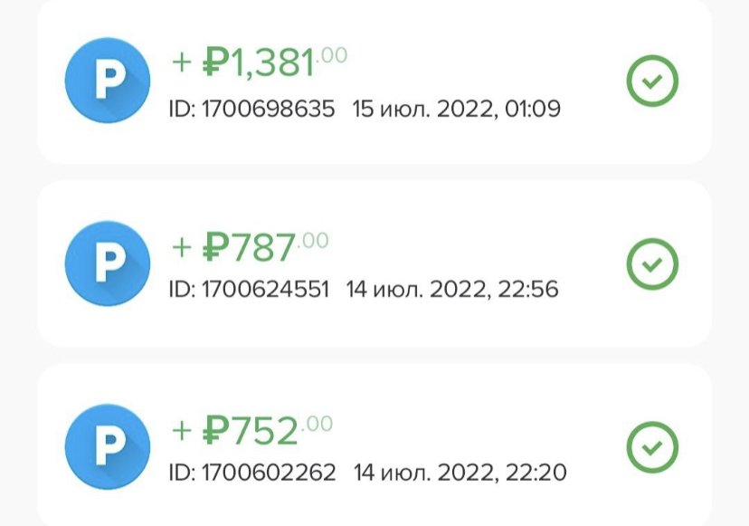The width and height of the screenshot is (749, 526).
Task: Open the +₽787.00 amount
Action: tap(250, 246)
